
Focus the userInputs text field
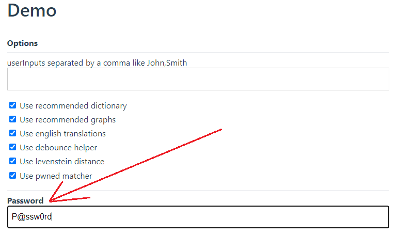pos(198,79)
